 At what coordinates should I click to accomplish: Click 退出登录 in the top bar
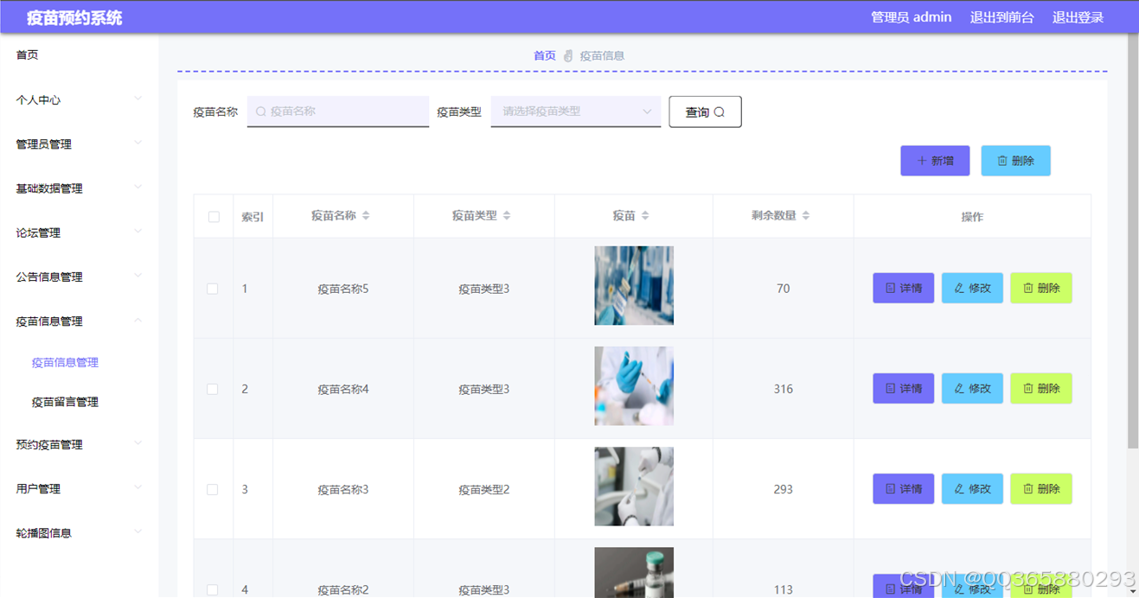[x=1078, y=17]
